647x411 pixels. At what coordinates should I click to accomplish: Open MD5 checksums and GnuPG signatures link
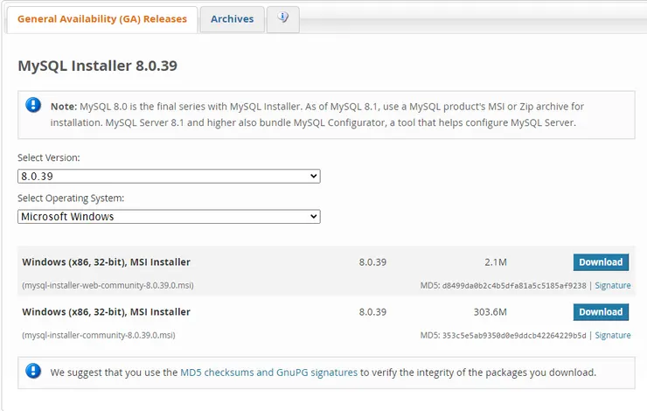269,373
